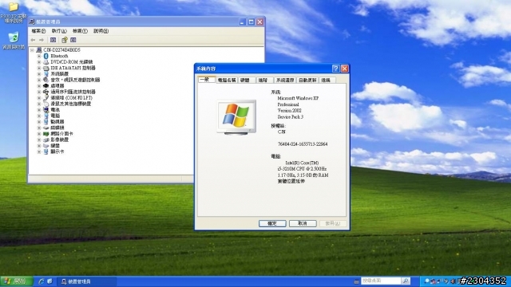This screenshot has width=511, height=287.
Task: Click the Bluetooth device category icon
Action: coord(46,56)
